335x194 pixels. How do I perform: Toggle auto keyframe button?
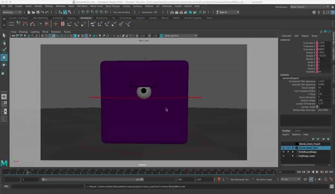311,179
